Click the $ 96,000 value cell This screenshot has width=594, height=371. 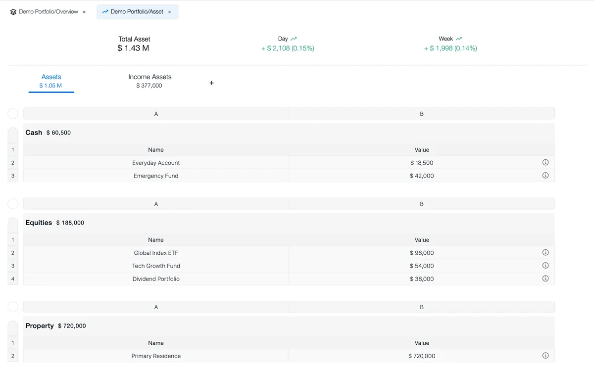point(422,253)
